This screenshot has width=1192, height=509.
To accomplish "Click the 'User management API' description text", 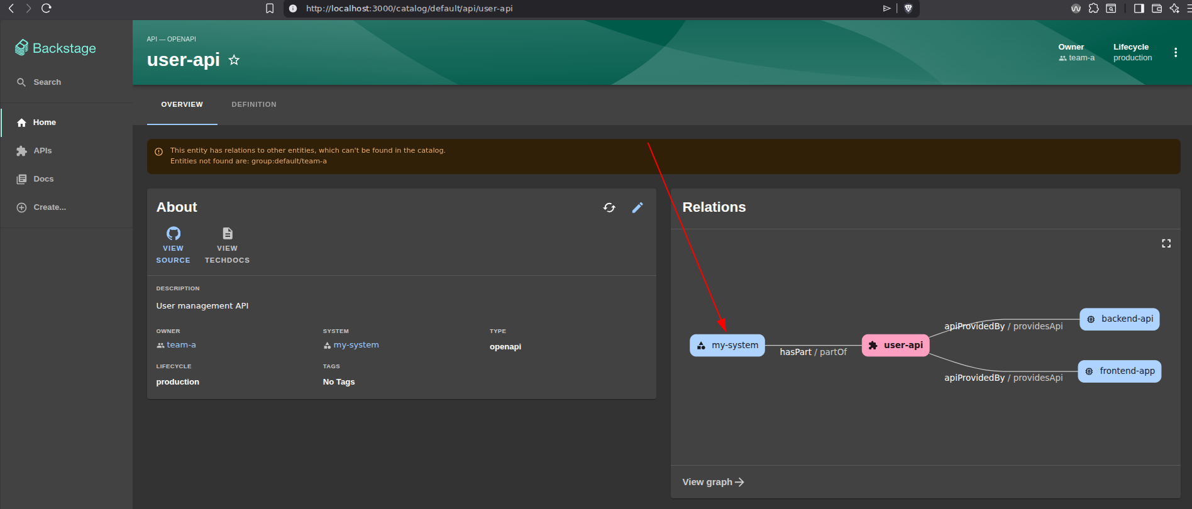I will click(202, 306).
